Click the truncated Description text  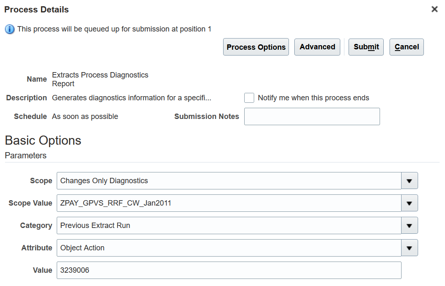coord(131,98)
